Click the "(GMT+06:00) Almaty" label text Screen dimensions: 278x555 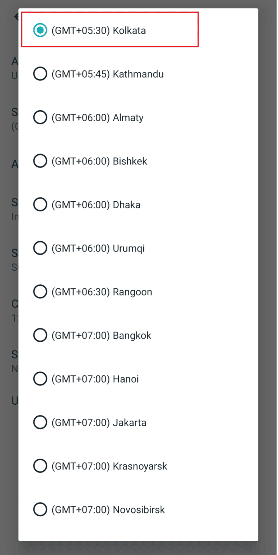97,118
